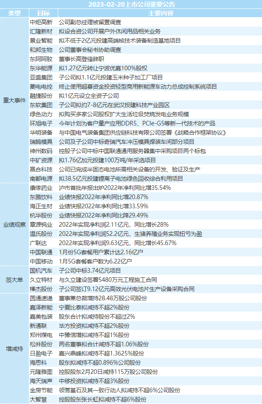This screenshot has height=404, width=262.
Task: Select company name 中炬高新
Action: point(41,23)
